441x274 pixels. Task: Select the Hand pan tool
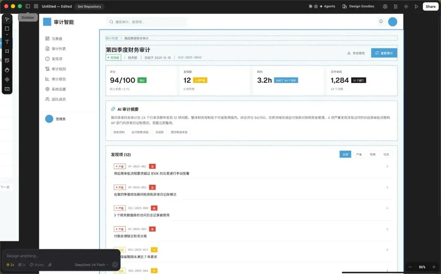point(7,70)
